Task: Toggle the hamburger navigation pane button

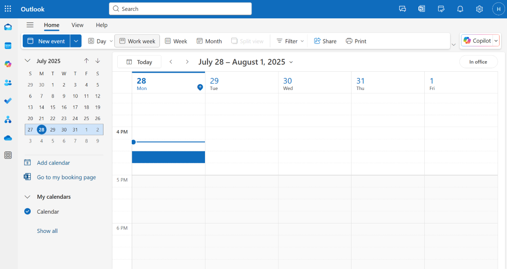Action: (x=30, y=25)
